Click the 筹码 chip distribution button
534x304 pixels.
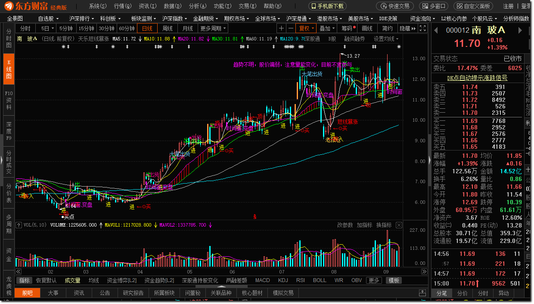coord(348,28)
